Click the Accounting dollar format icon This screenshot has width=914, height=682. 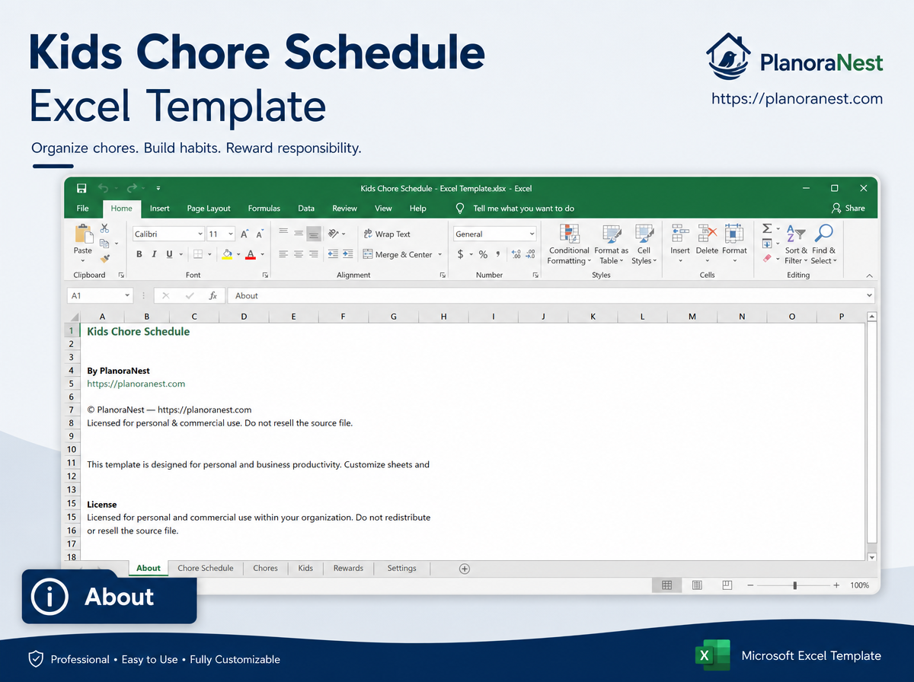(460, 254)
